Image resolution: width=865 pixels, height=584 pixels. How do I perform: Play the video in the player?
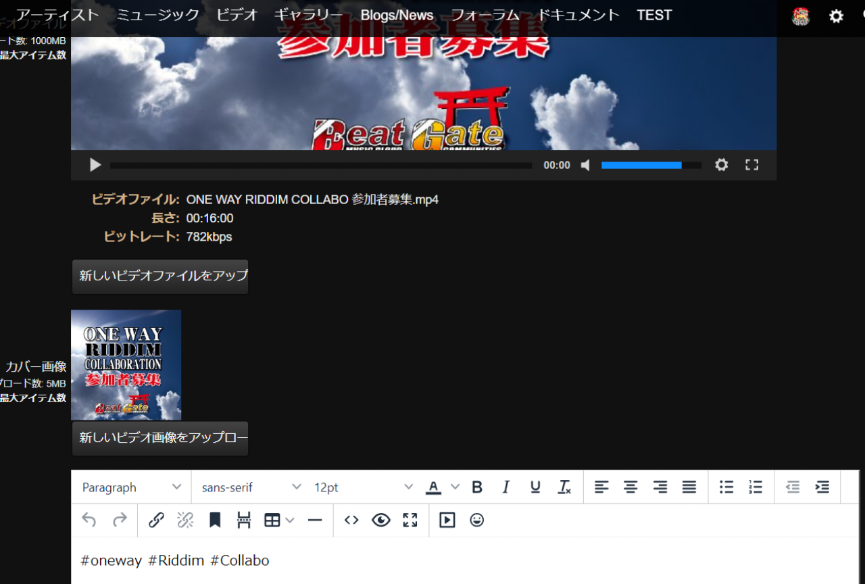(x=95, y=165)
